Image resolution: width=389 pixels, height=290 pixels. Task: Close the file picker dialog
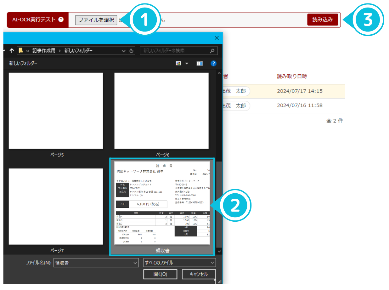click(216, 38)
